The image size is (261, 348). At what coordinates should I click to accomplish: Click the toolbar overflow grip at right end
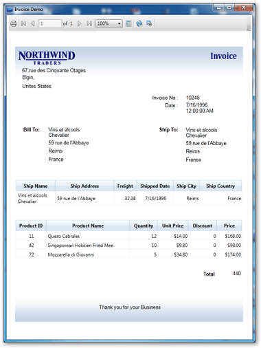click(249, 29)
